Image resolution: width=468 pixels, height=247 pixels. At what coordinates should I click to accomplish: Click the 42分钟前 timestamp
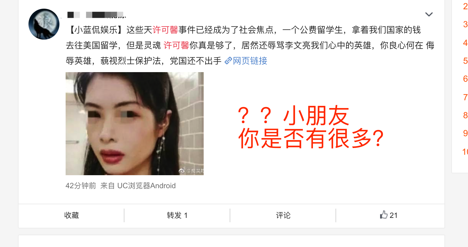81,186
